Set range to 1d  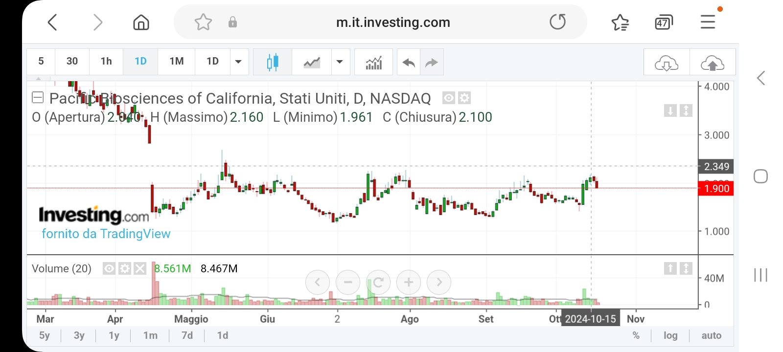tap(223, 335)
